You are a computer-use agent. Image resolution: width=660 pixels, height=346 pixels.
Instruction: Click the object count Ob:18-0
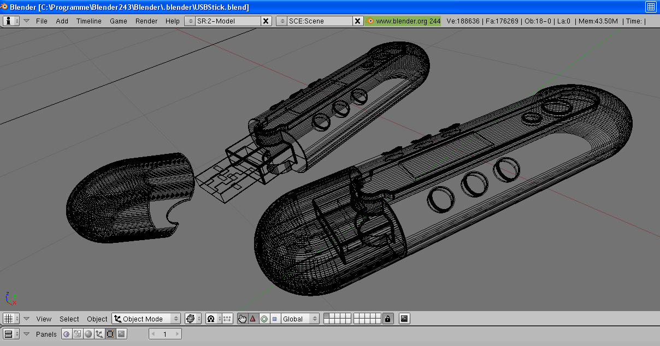pos(538,21)
